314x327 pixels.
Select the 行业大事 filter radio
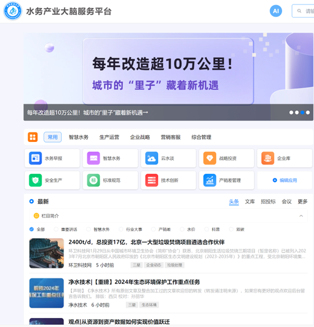coord(121,229)
